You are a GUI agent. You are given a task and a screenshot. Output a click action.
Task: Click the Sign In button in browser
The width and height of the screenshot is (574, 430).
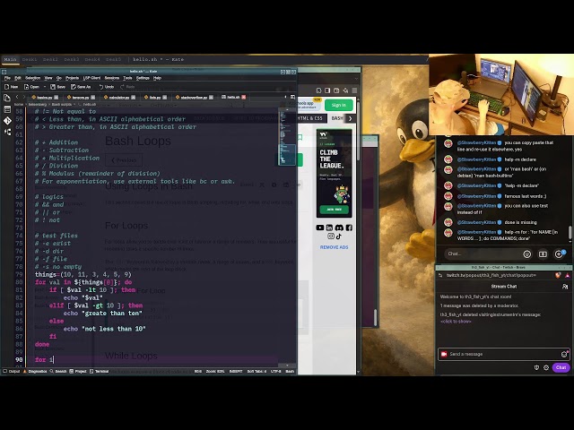pyautogui.click(x=339, y=105)
